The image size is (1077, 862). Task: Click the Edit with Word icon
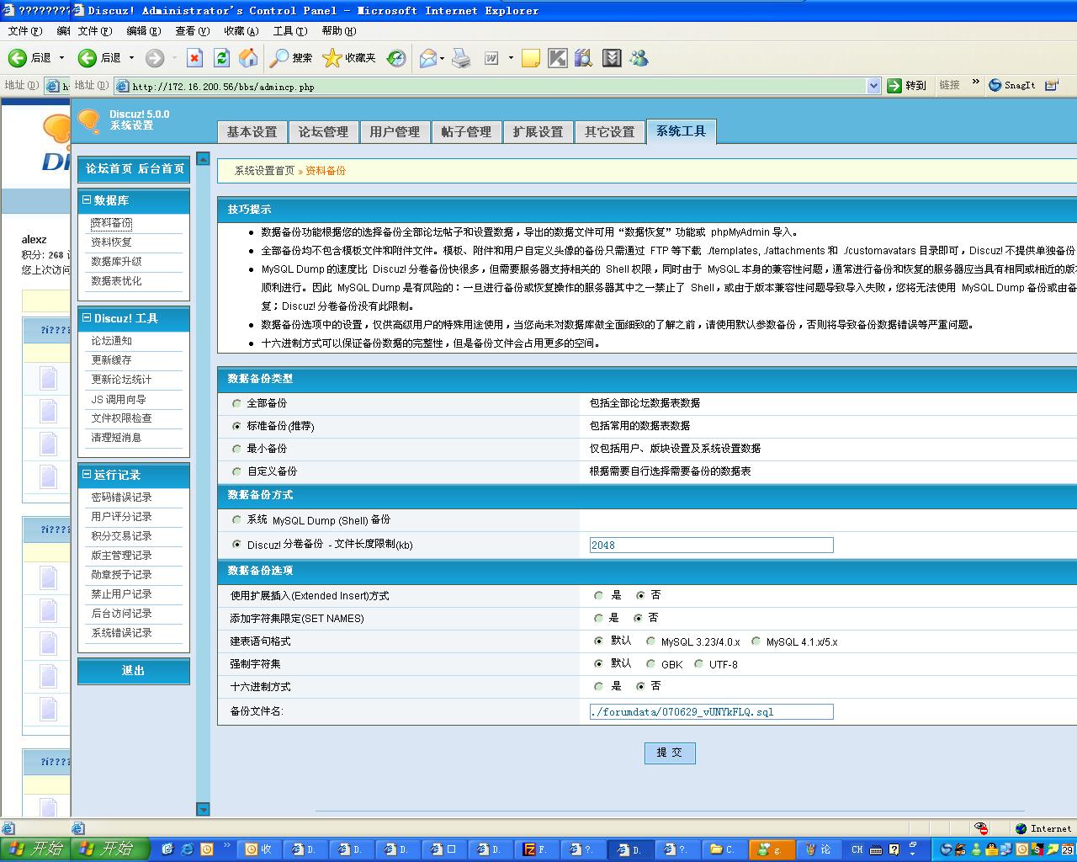pyautogui.click(x=491, y=58)
